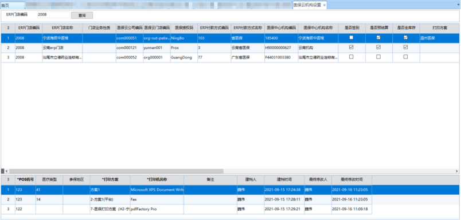461x220 pixels.
Task: Open the tab list dropdown arrow
Action: (458, 5)
